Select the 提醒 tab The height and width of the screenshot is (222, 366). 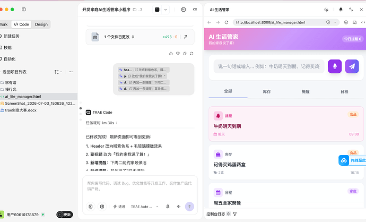click(x=306, y=91)
